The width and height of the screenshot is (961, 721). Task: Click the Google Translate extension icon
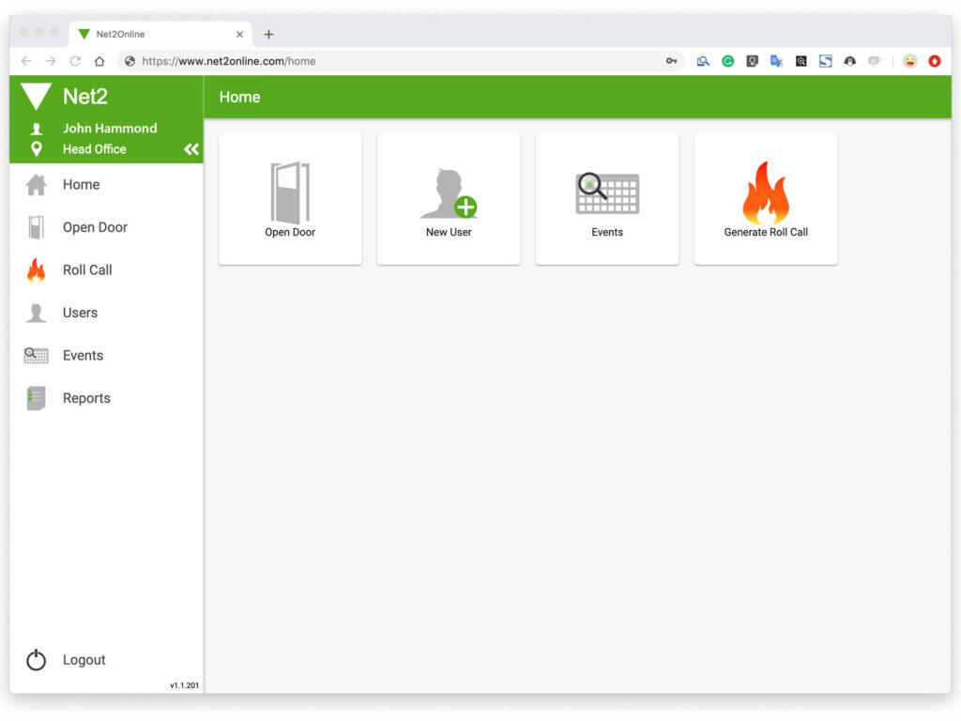[776, 61]
